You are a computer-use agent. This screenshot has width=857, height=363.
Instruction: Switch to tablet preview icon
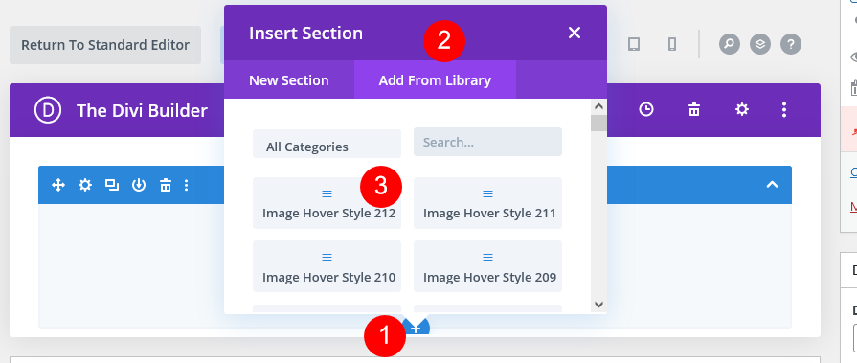pos(634,44)
